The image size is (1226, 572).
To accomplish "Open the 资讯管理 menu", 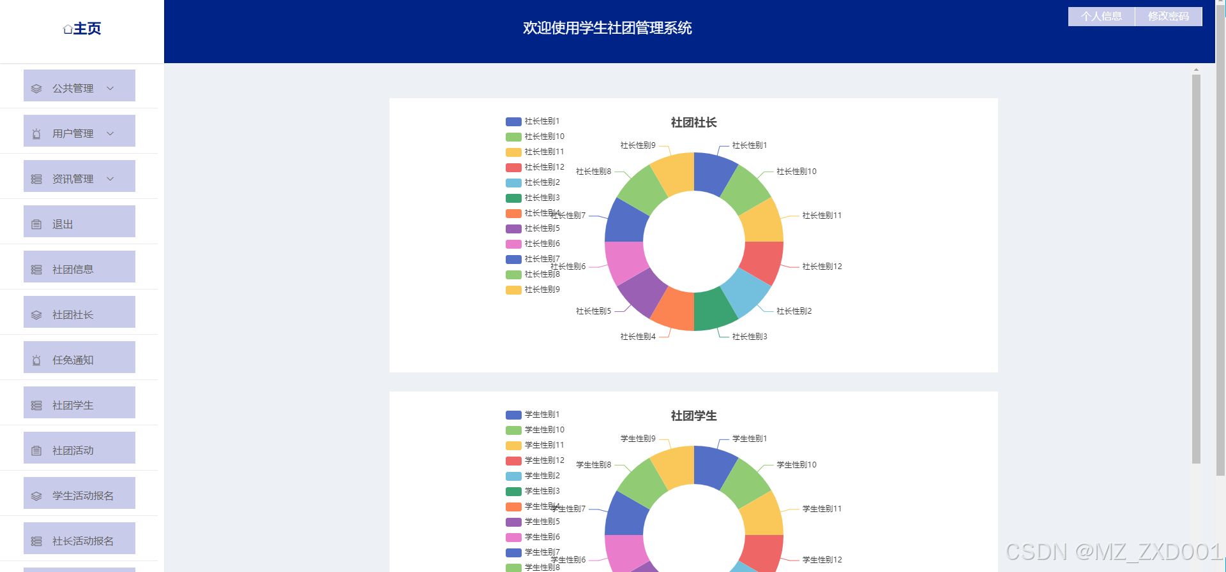I will [79, 176].
